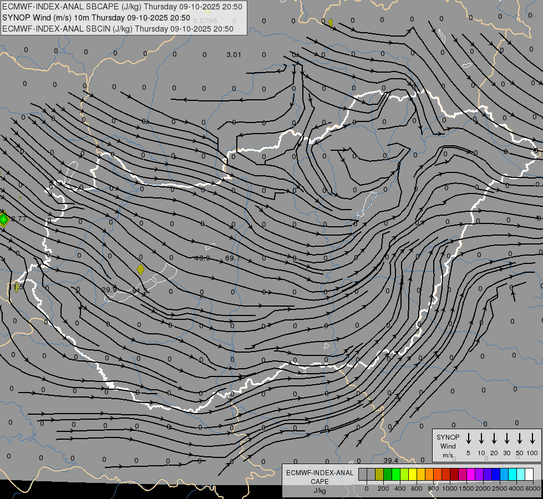
Task: Click the SYNOP Wind 10m title line
Action: tap(96, 18)
